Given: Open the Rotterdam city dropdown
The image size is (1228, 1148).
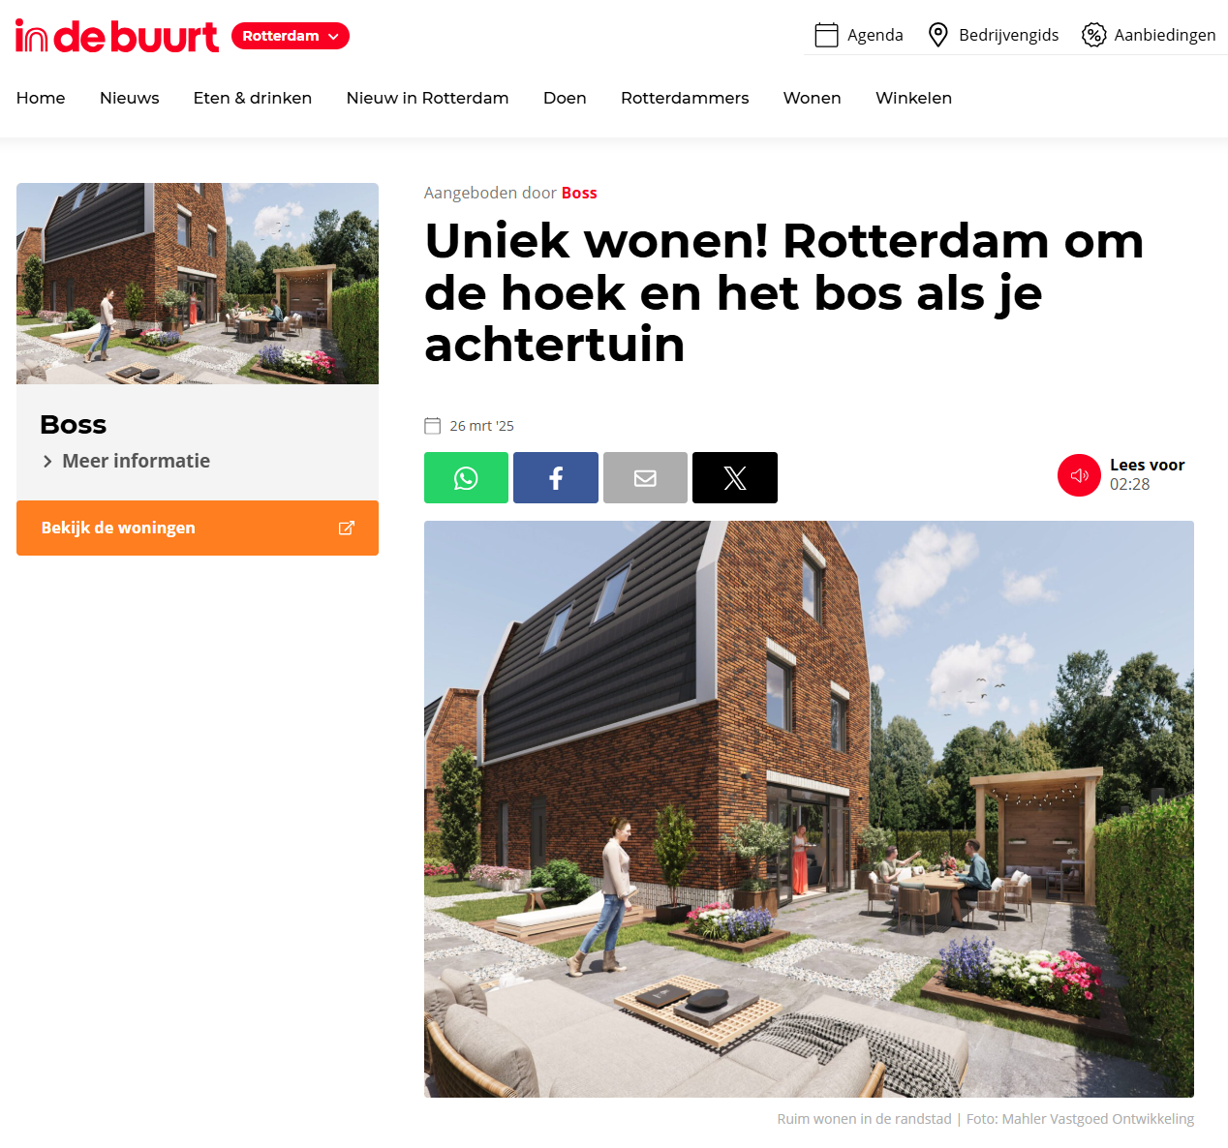Looking at the screenshot, I should coord(291,36).
